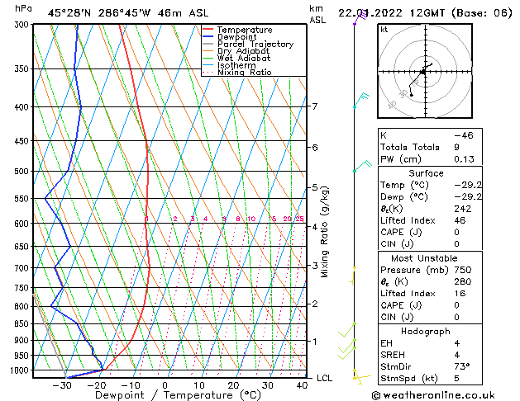The height and width of the screenshot is (401, 520).
Task: Click the SREH row label
Action: tap(393, 355)
